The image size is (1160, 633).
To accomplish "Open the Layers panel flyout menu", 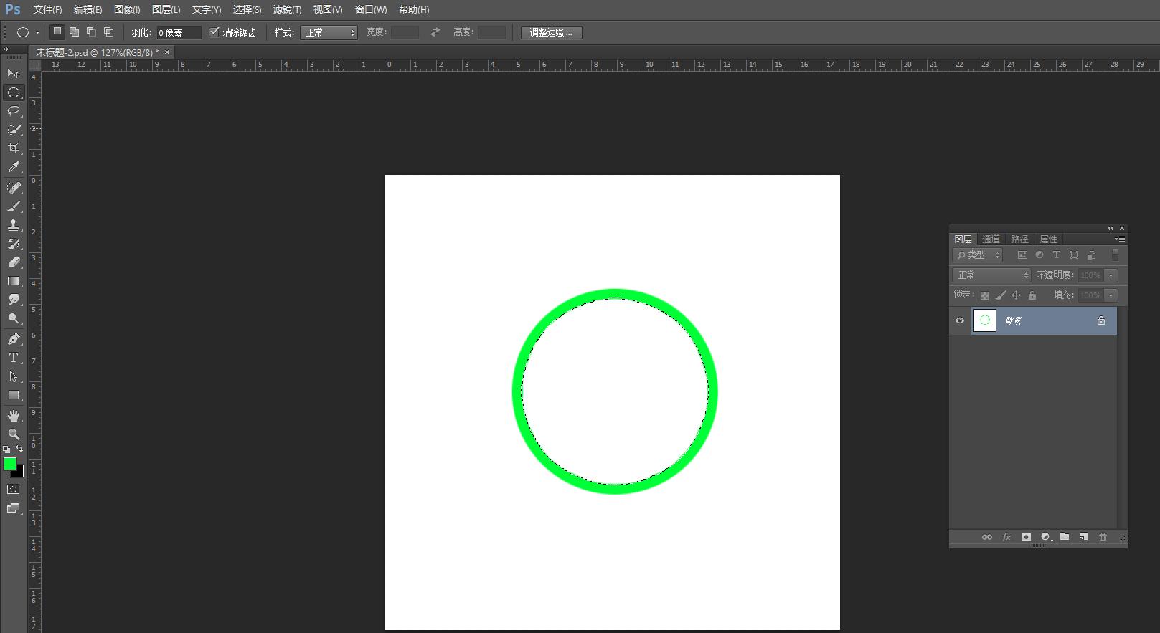I will pyautogui.click(x=1119, y=239).
